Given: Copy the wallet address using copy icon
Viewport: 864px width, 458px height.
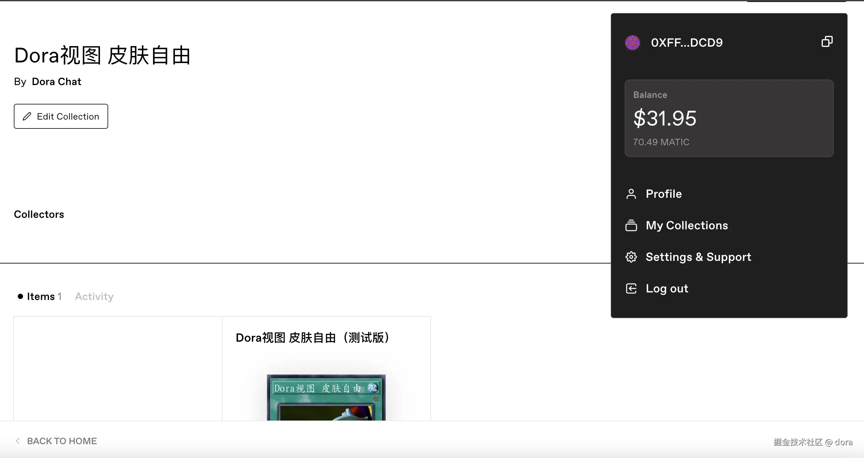Looking at the screenshot, I should point(827,41).
